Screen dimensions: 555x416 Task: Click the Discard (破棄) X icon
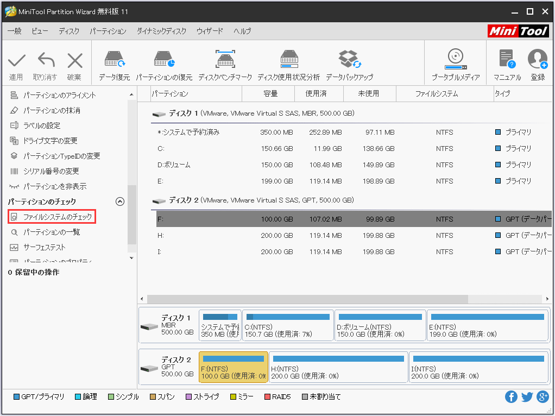[x=75, y=60]
